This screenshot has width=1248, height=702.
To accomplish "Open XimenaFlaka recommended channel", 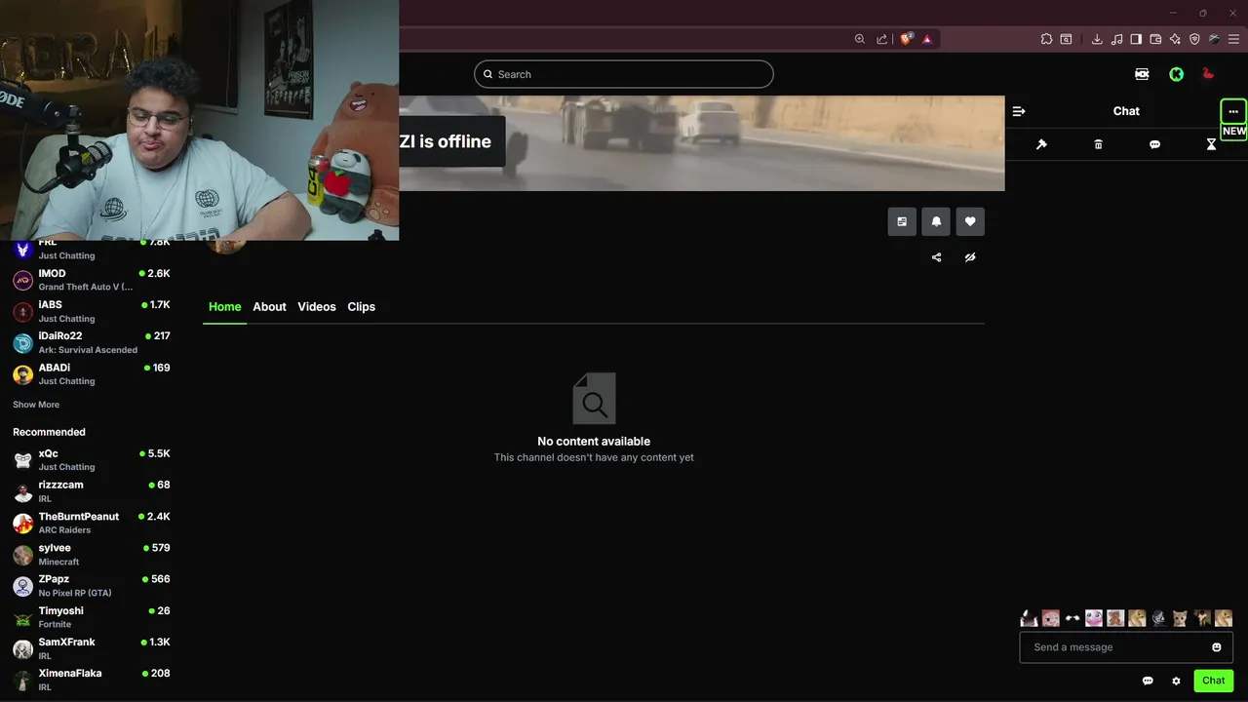I will pos(92,680).
